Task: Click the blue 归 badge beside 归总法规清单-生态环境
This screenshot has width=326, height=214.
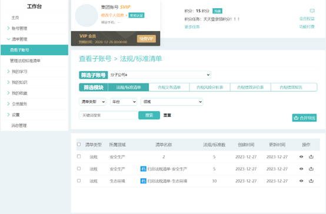Action: pos(143,180)
